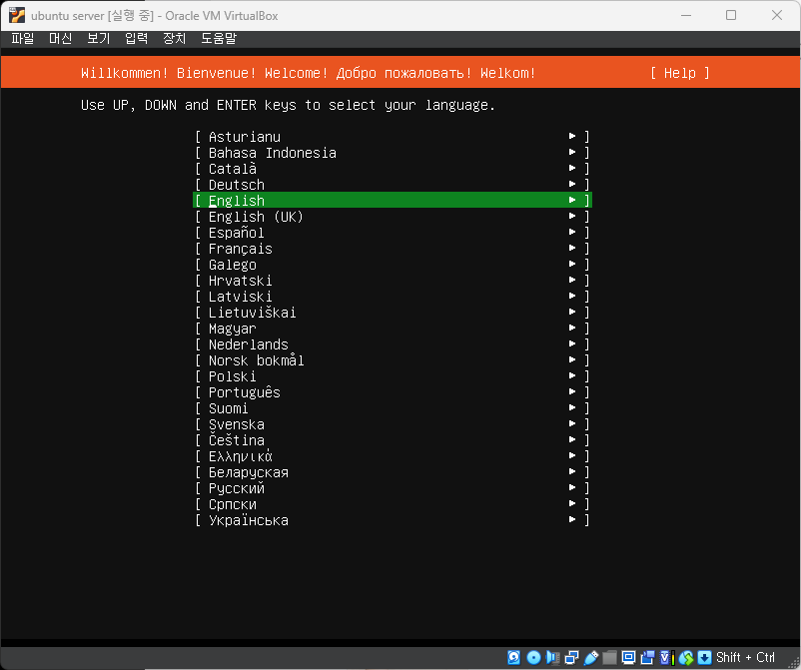Click the CPU virtualization V indicator icon
The height and width of the screenshot is (670, 801).
(666, 657)
